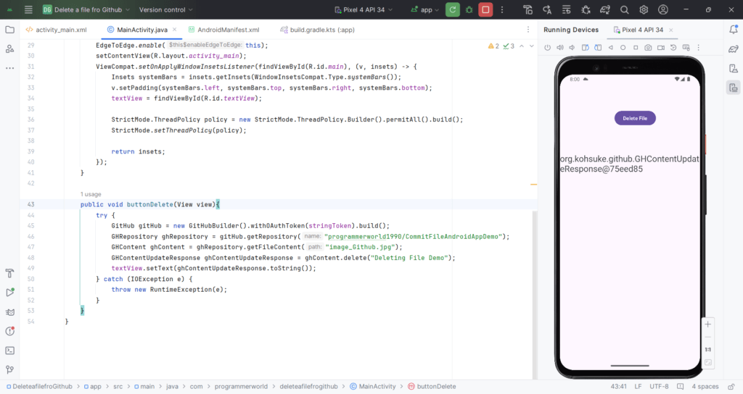Tap the Delete File button in emulator

coord(635,118)
